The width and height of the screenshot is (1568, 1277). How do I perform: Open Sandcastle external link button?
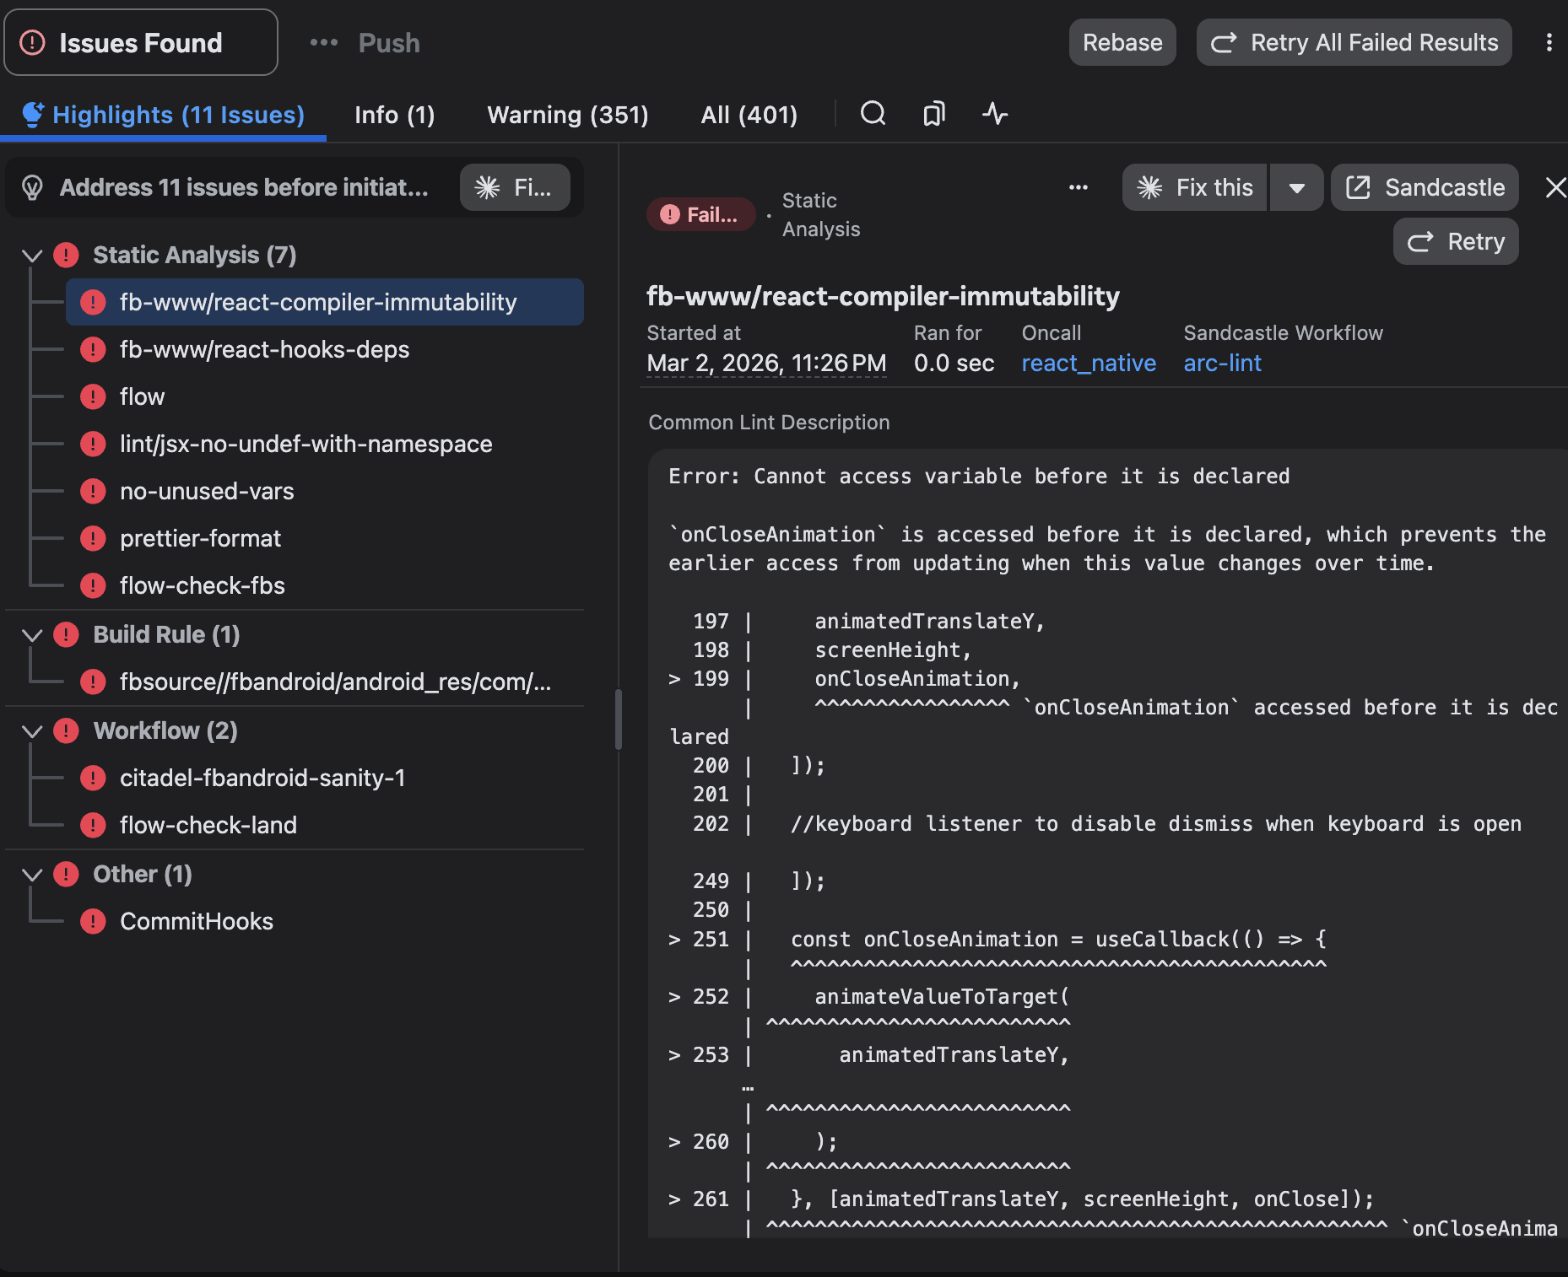pyautogui.click(x=1425, y=187)
